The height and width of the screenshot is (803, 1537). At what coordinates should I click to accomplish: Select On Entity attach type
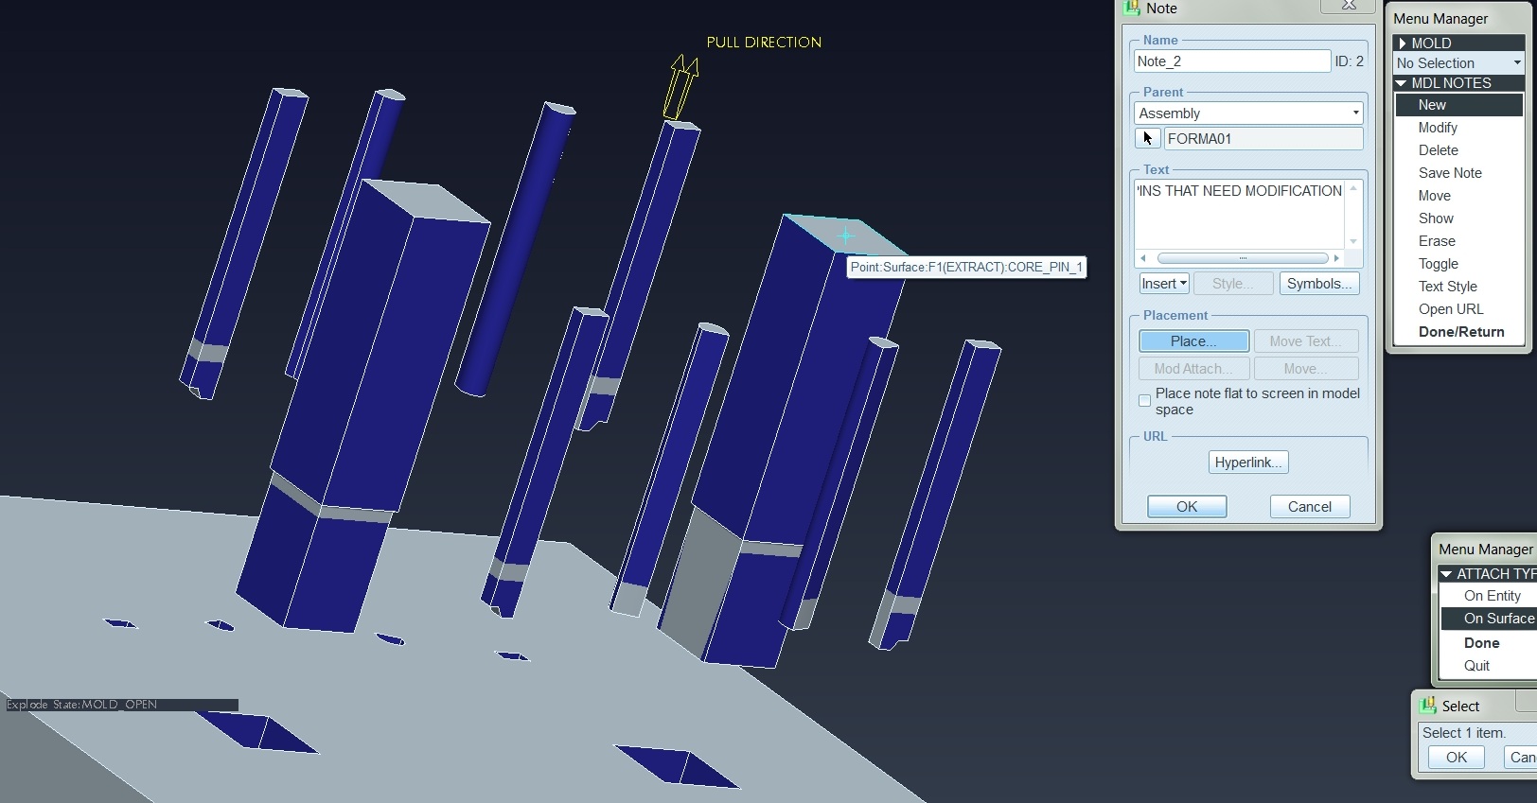click(1492, 596)
